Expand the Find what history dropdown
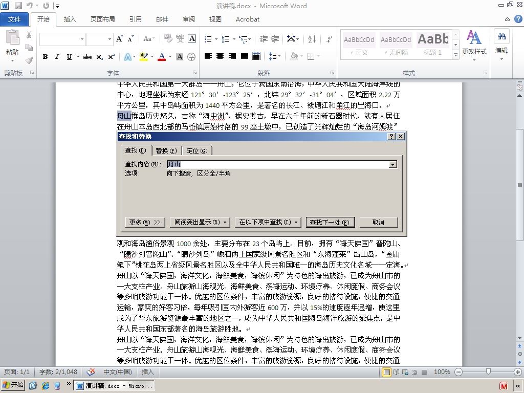The height and width of the screenshot is (393, 524). [x=393, y=164]
